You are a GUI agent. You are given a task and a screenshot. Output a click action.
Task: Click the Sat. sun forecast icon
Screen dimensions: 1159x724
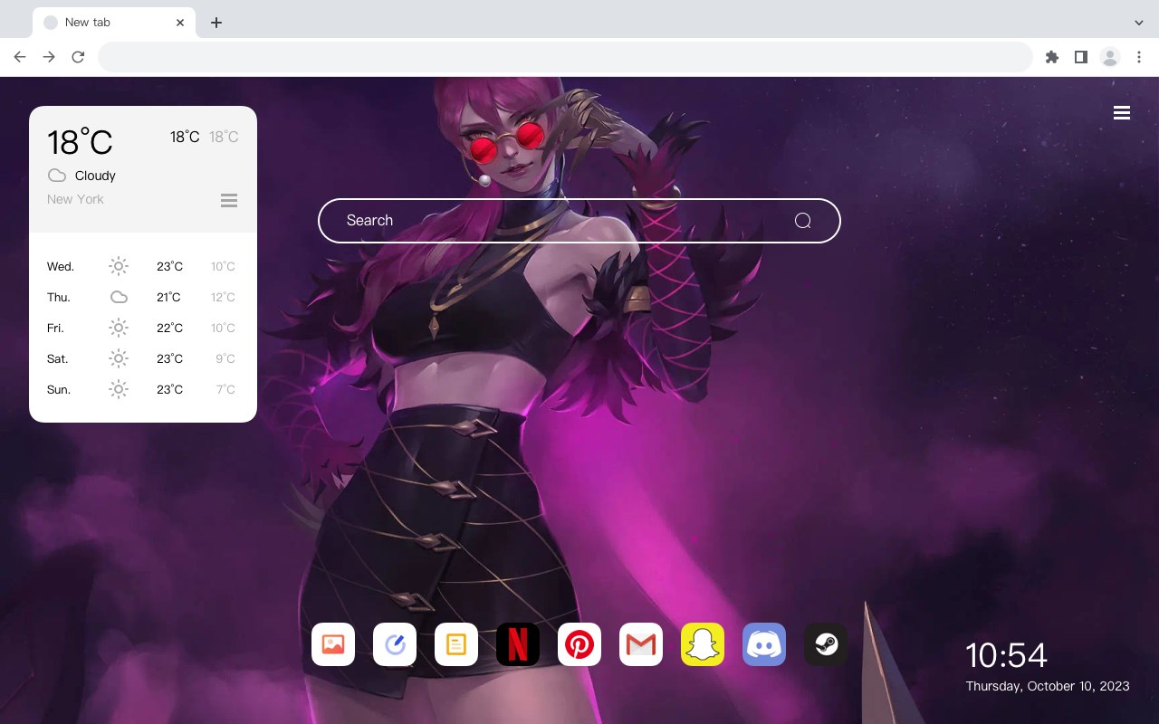coord(119,358)
